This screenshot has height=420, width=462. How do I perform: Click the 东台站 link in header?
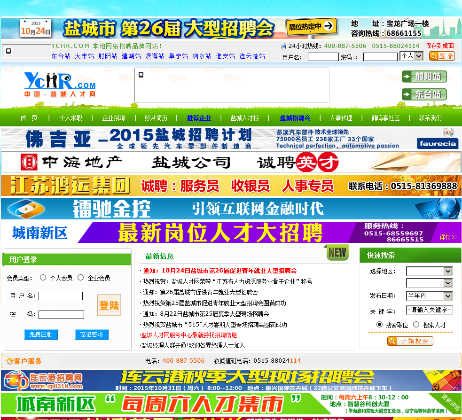(61, 56)
